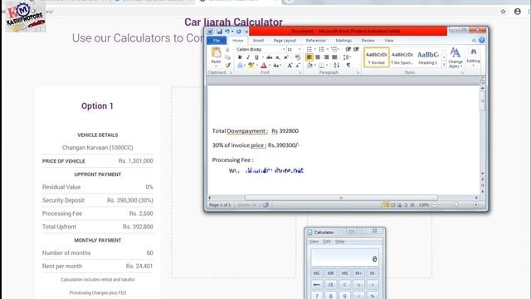The height and width of the screenshot is (299, 531).
Task: Expand the Word Styles gallery
Action: coord(444,64)
